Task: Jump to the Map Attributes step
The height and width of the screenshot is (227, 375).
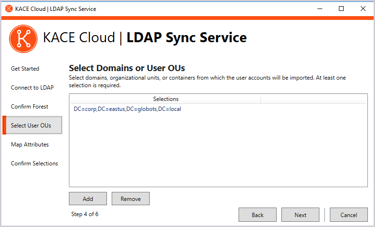Action: 30,145
